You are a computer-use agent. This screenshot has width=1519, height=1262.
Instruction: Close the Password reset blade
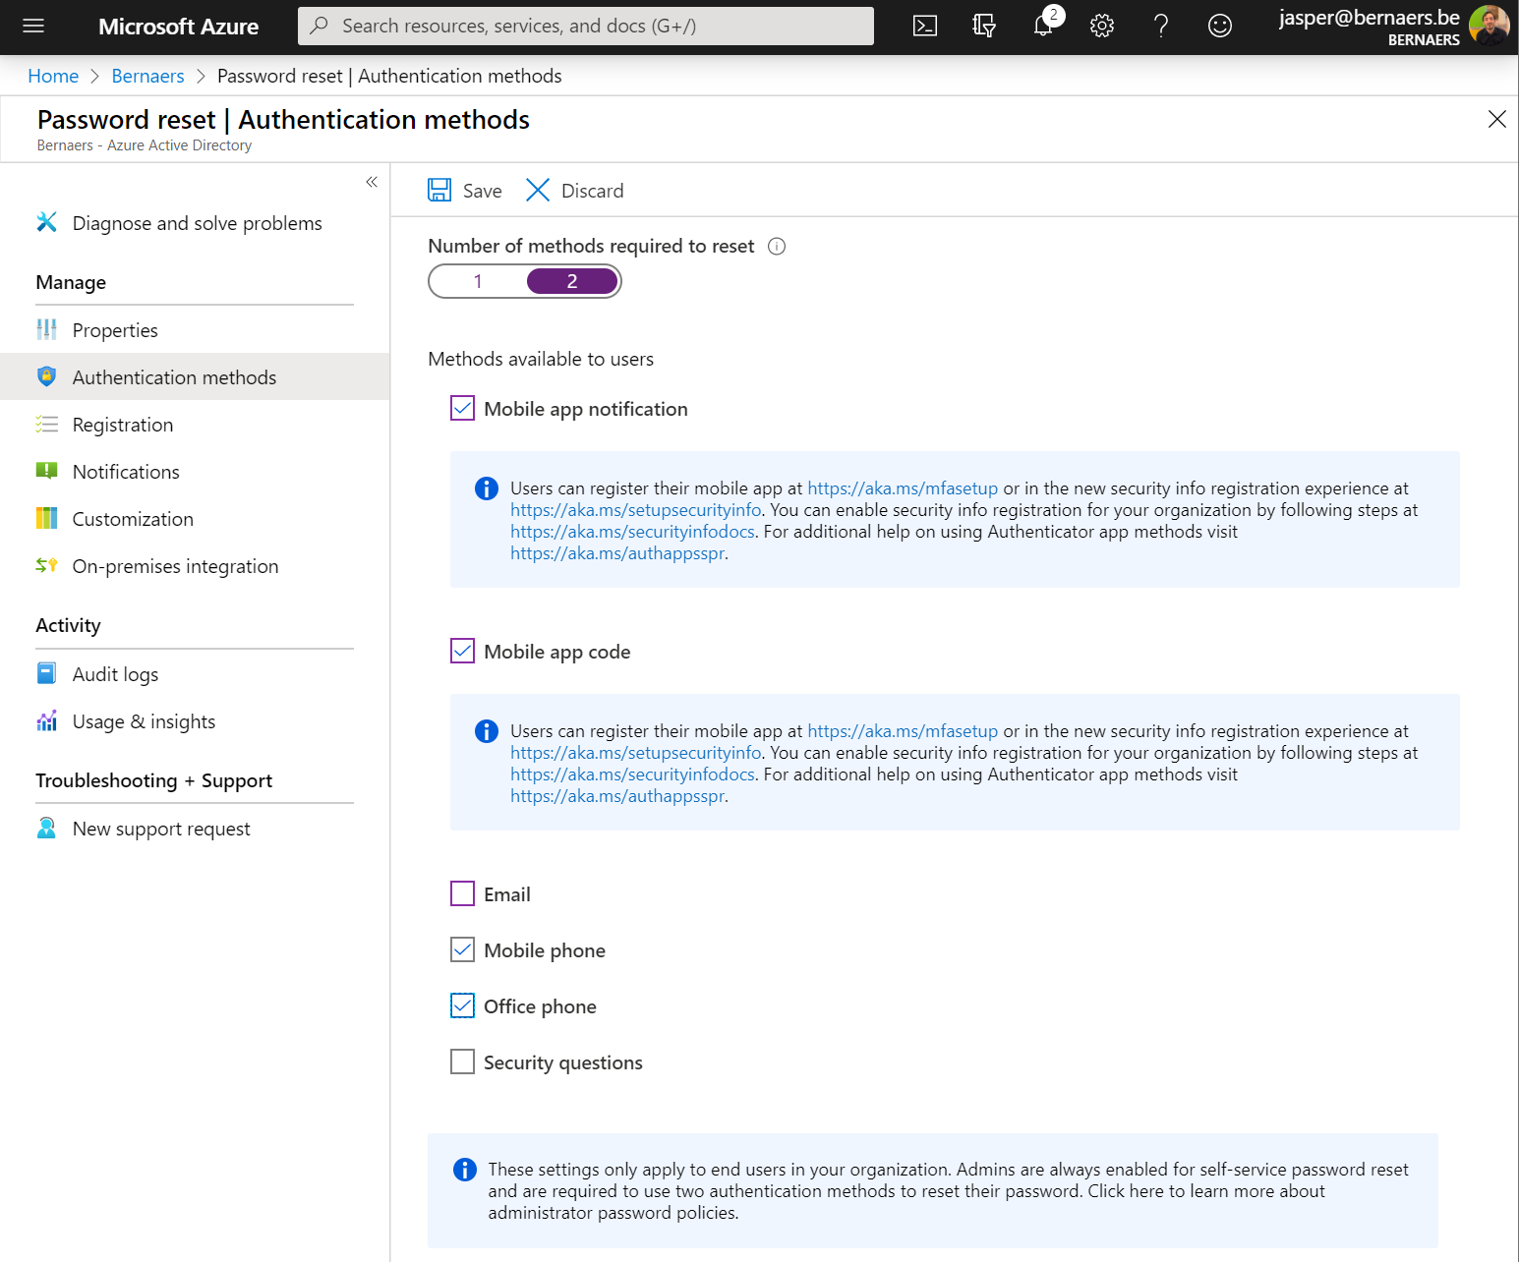pyautogui.click(x=1496, y=119)
